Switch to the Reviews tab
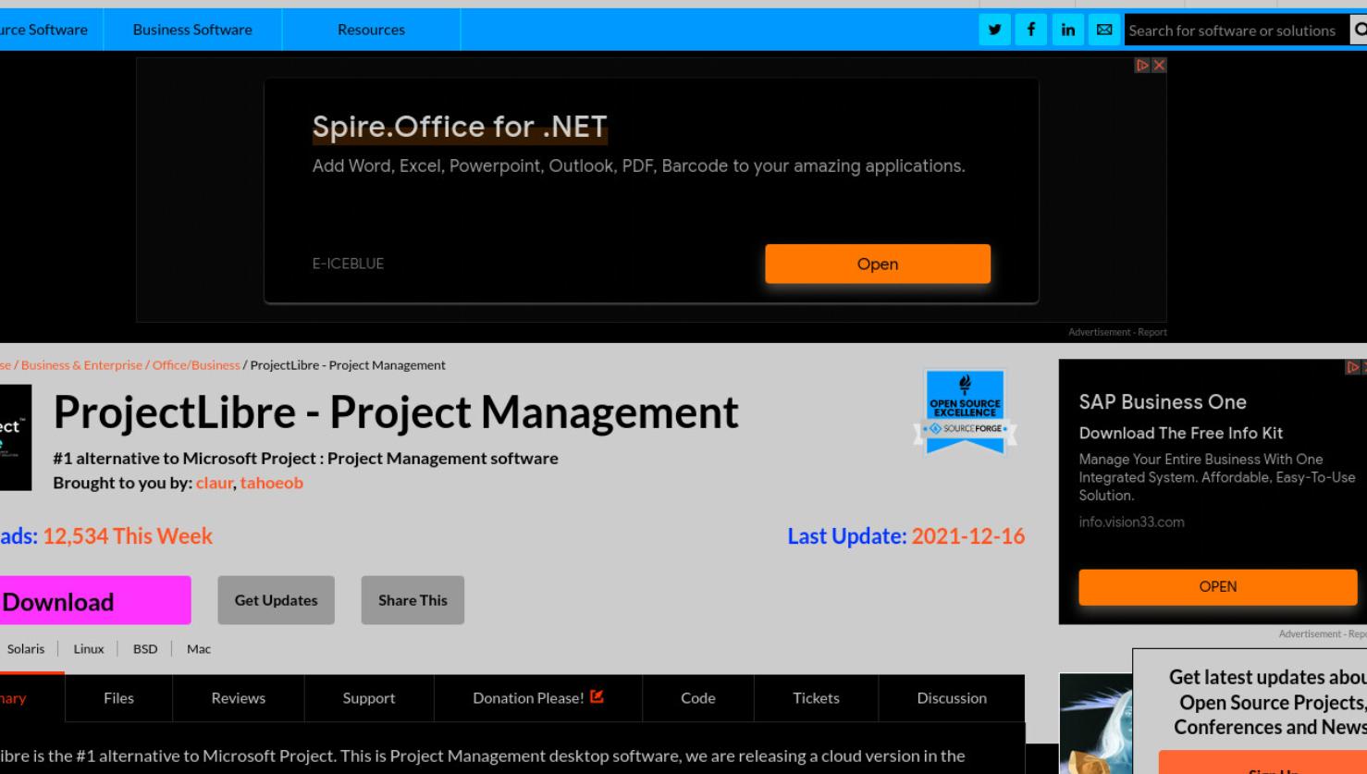This screenshot has height=774, width=1367. pos(238,698)
